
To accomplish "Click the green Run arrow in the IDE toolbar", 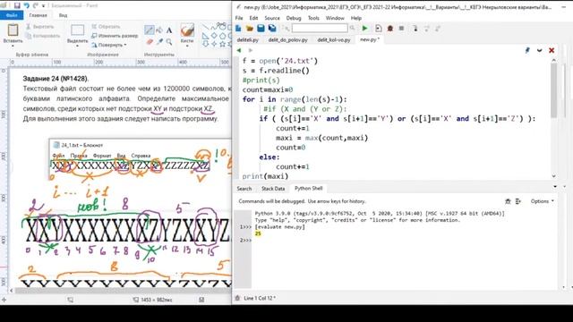I will click(364, 28).
